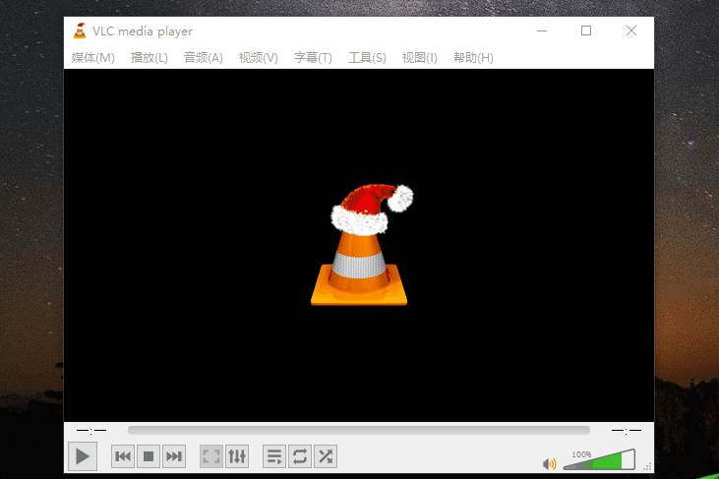Toggle shuffle random playback
719x479 pixels.
coord(326,456)
